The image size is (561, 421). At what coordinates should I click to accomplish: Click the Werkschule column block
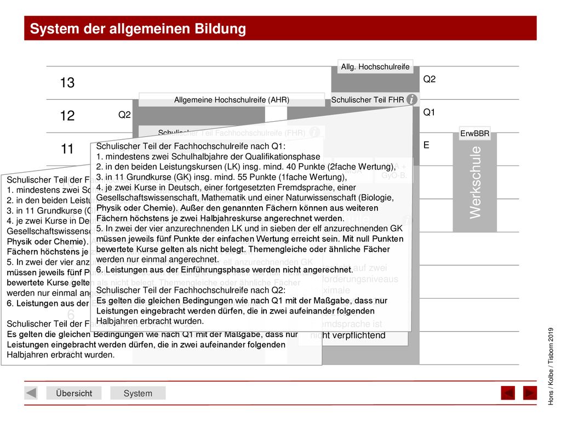475,182
